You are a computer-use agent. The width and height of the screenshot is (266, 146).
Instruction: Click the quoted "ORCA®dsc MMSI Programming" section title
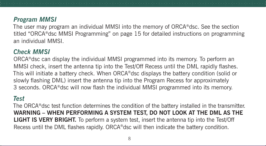point(69,34)
